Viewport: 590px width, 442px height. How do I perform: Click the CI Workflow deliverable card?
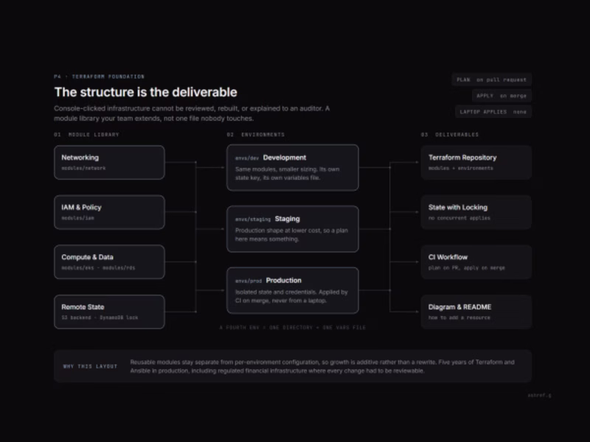click(476, 262)
